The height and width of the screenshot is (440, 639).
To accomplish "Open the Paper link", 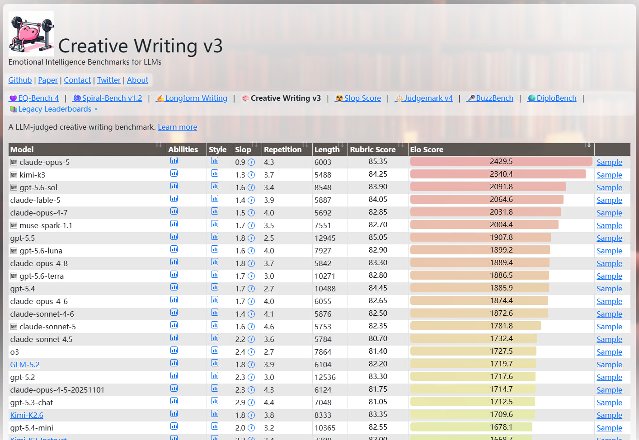I will 48,80.
